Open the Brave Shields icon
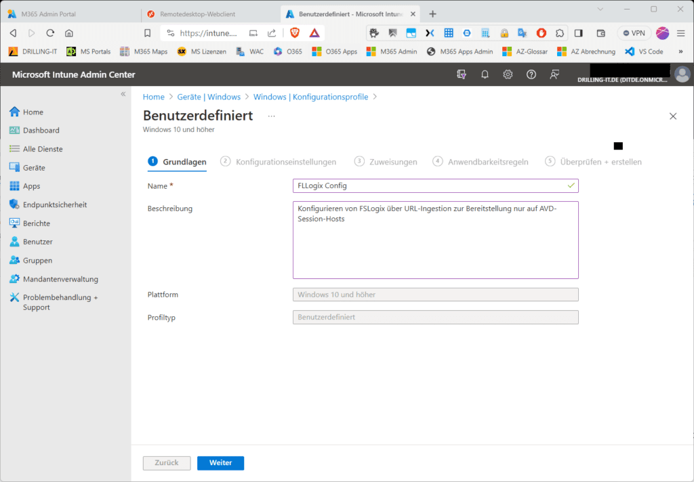The height and width of the screenshot is (482, 694). 295,32
